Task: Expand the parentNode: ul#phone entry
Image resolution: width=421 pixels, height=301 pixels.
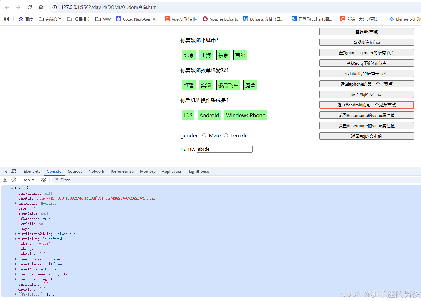Action: (x=16, y=269)
